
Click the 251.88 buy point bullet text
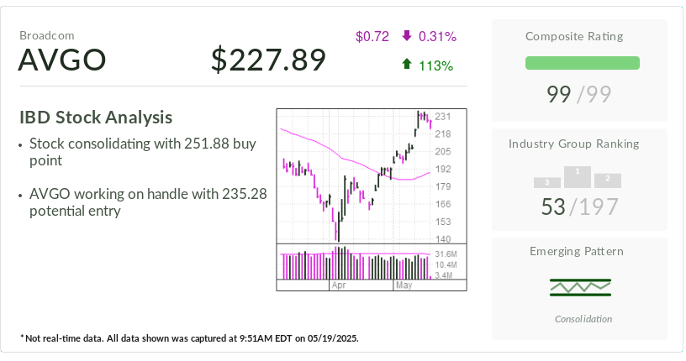pos(143,152)
